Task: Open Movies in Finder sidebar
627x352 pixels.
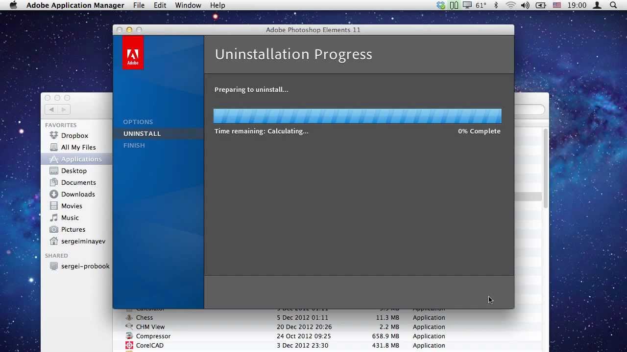Action: click(x=72, y=206)
